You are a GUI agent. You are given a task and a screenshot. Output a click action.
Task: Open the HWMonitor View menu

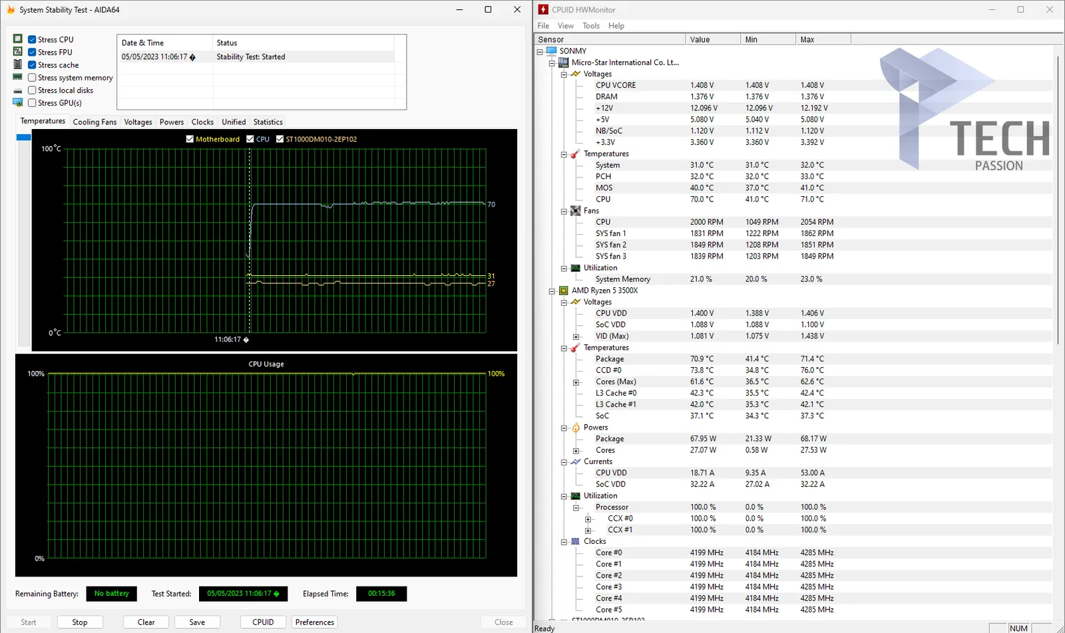(x=566, y=26)
